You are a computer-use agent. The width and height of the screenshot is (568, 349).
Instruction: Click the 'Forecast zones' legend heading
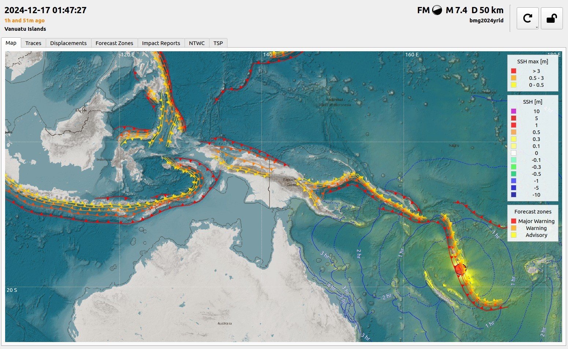point(532,212)
